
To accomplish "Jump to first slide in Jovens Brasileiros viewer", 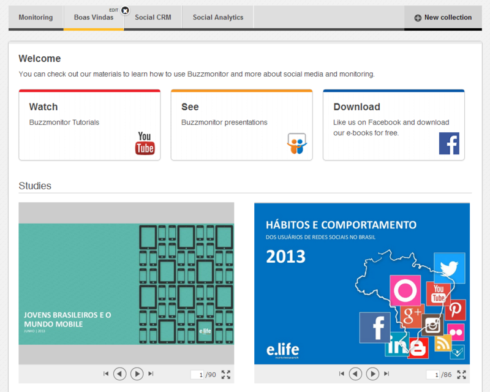I will [106, 374].
